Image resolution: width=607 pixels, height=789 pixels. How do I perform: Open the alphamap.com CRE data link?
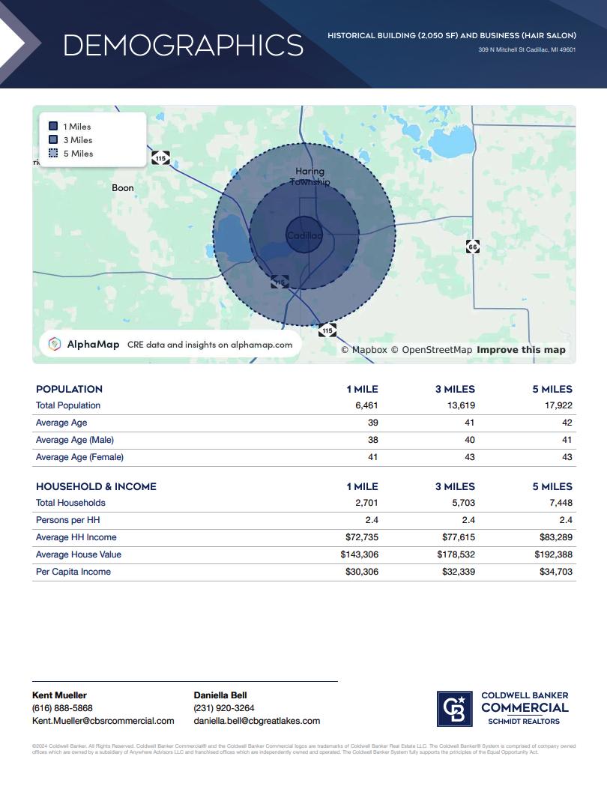(x=210, y=345)
